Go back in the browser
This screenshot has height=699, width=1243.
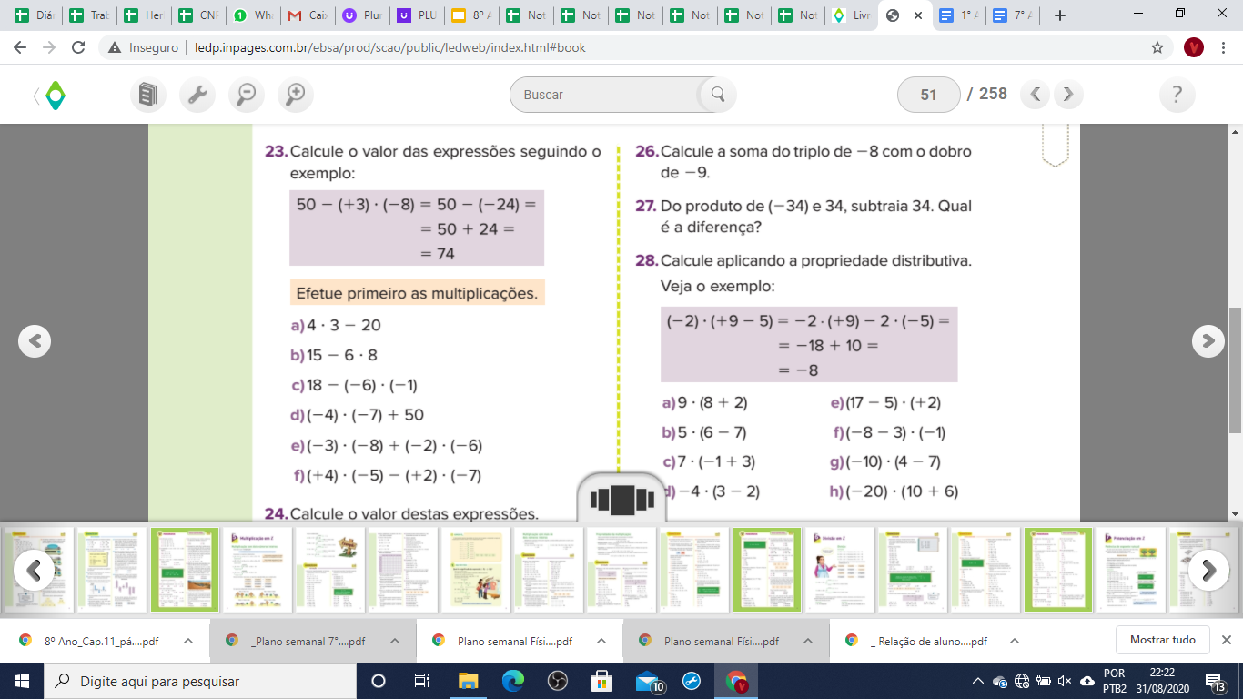click(x=20, y=47)
